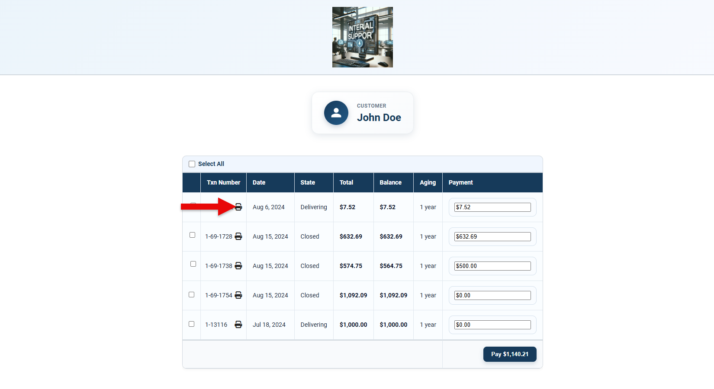Viewport: 714px width, 389px height.
Task: Focus the $7.52 payment input field
Action: pyautogui.click(x=492, y=207)
